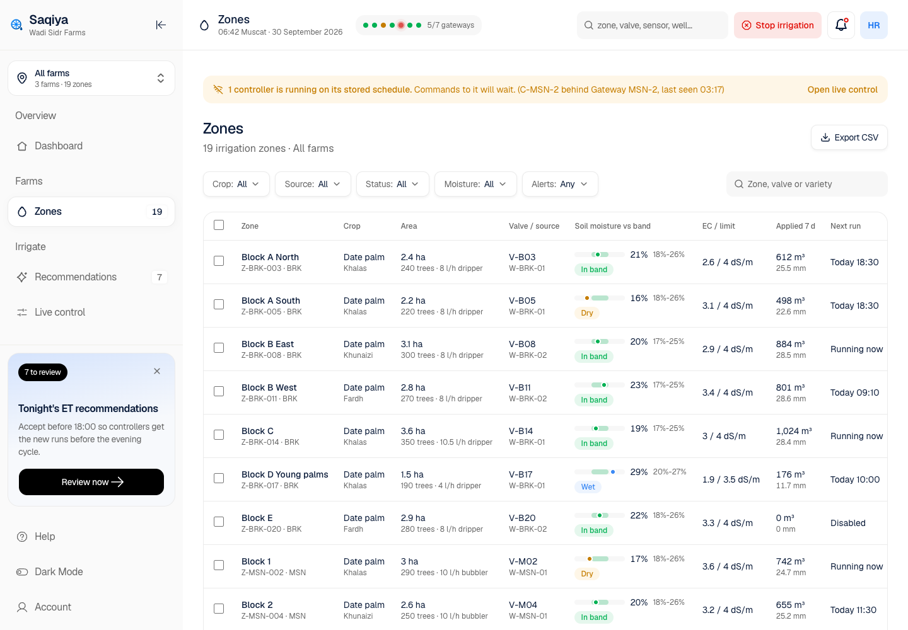Click the water drop icon beside Zones title
The height and width of the screenshot is (630, 908).
[x=204, y=25]
